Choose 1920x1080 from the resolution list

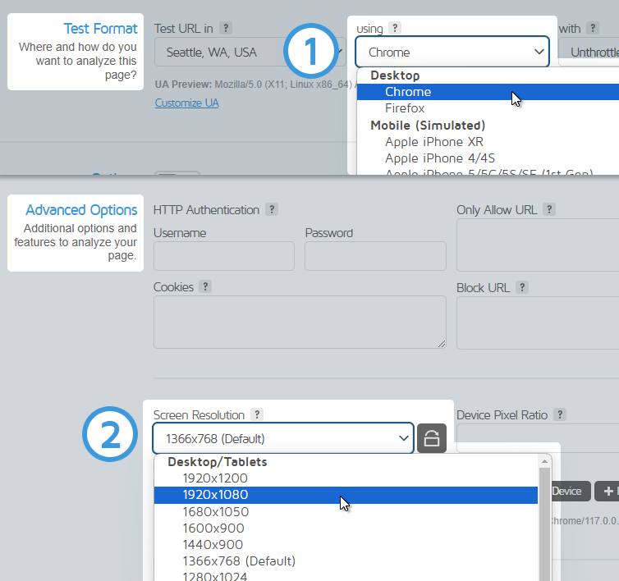coord(215,495)
